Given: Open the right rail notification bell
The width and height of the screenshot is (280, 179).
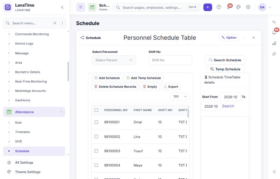Looking at the screenshot, I should [274, 32].
